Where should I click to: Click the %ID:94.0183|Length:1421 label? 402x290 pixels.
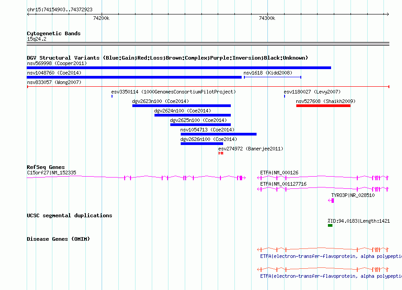point(359,221)
